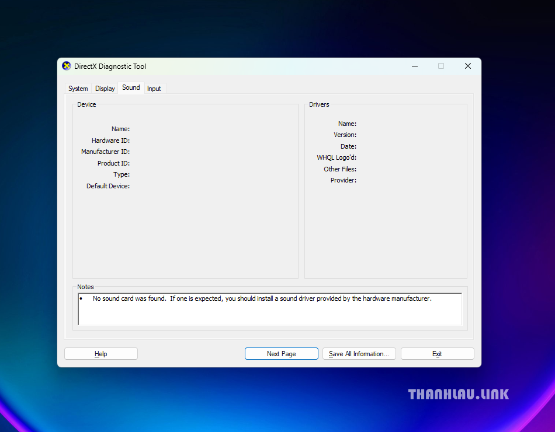Select the Sound tab
Viewport: 555px width, 432px height.
131,87
